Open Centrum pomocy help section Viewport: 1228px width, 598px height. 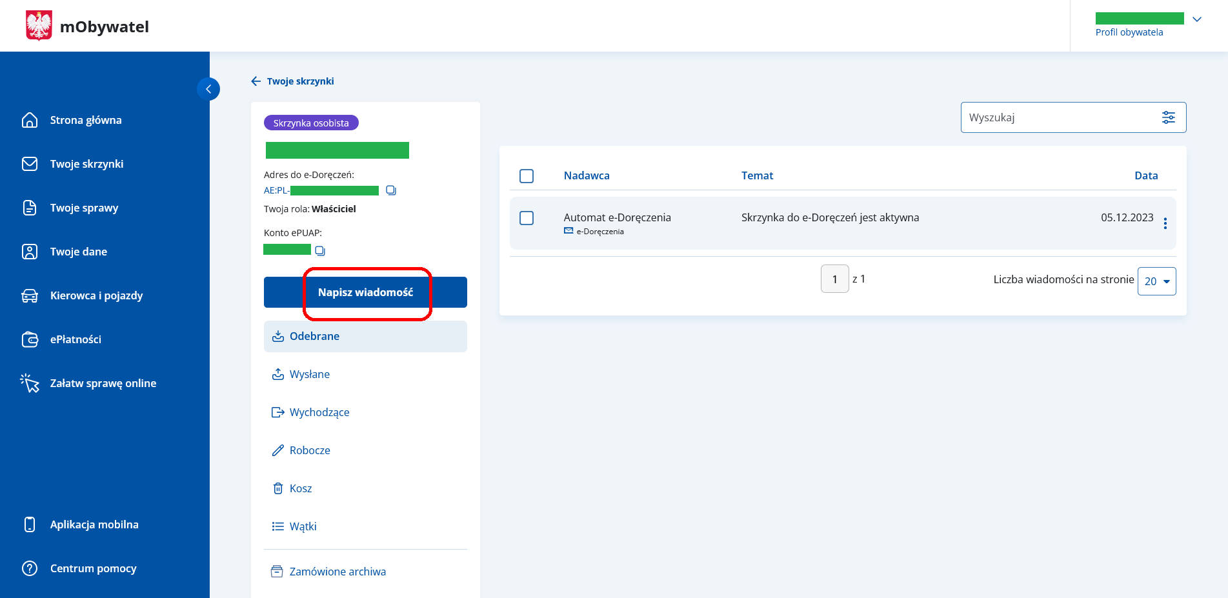93,568
